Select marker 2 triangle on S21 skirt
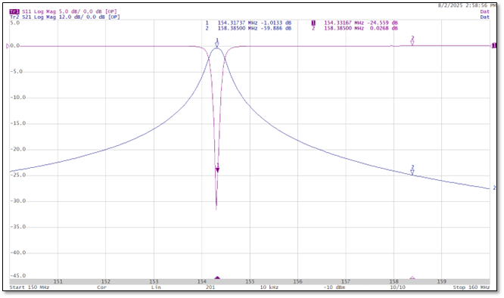The image size is (504, 298). coord(412,172)
